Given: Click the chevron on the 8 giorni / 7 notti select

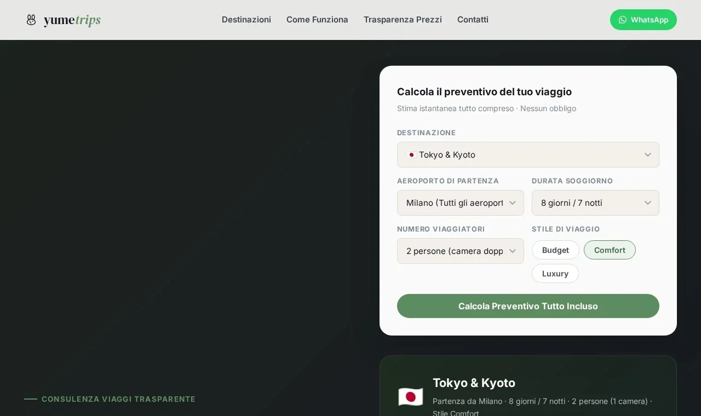Looking at the screenshot, I should tap(648, 203).
